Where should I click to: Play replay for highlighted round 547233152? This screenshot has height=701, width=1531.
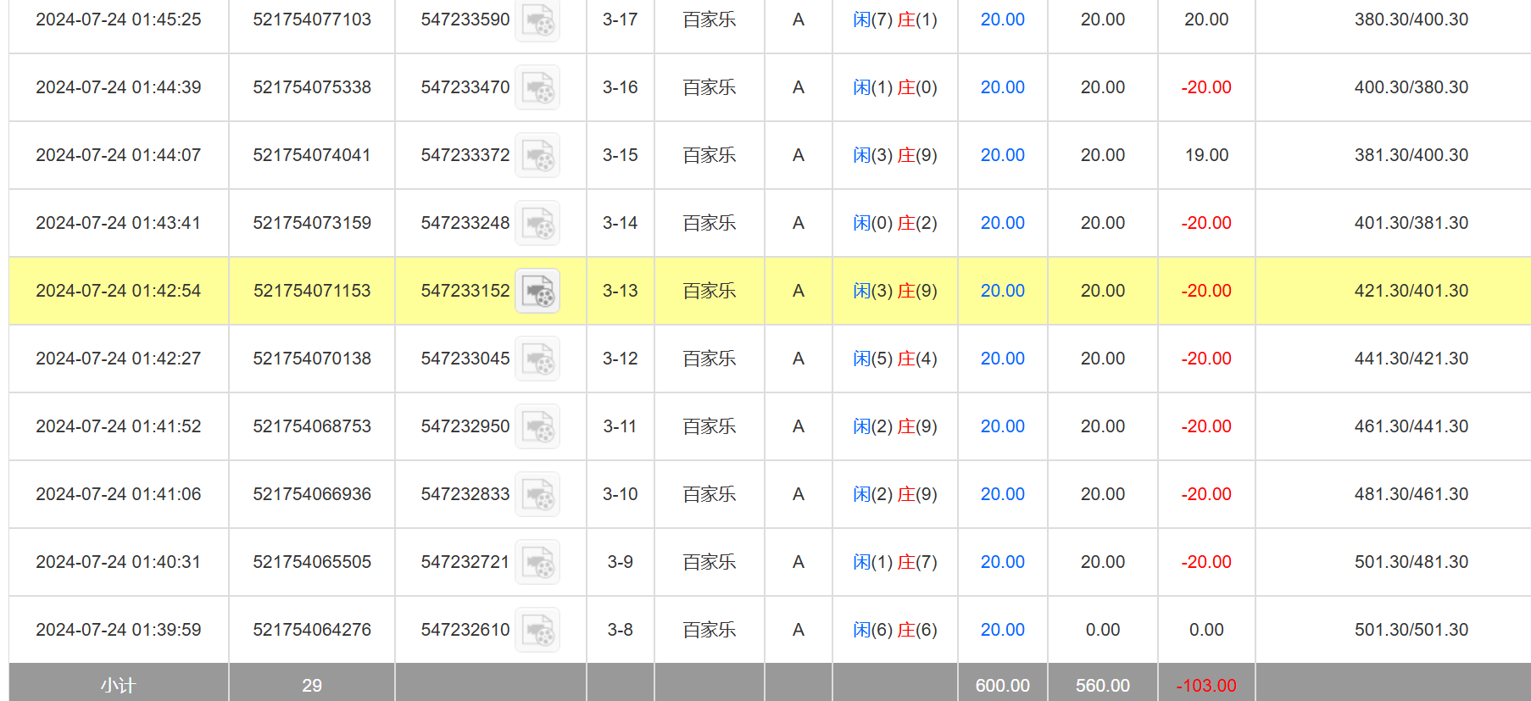(x=537, y=291)
